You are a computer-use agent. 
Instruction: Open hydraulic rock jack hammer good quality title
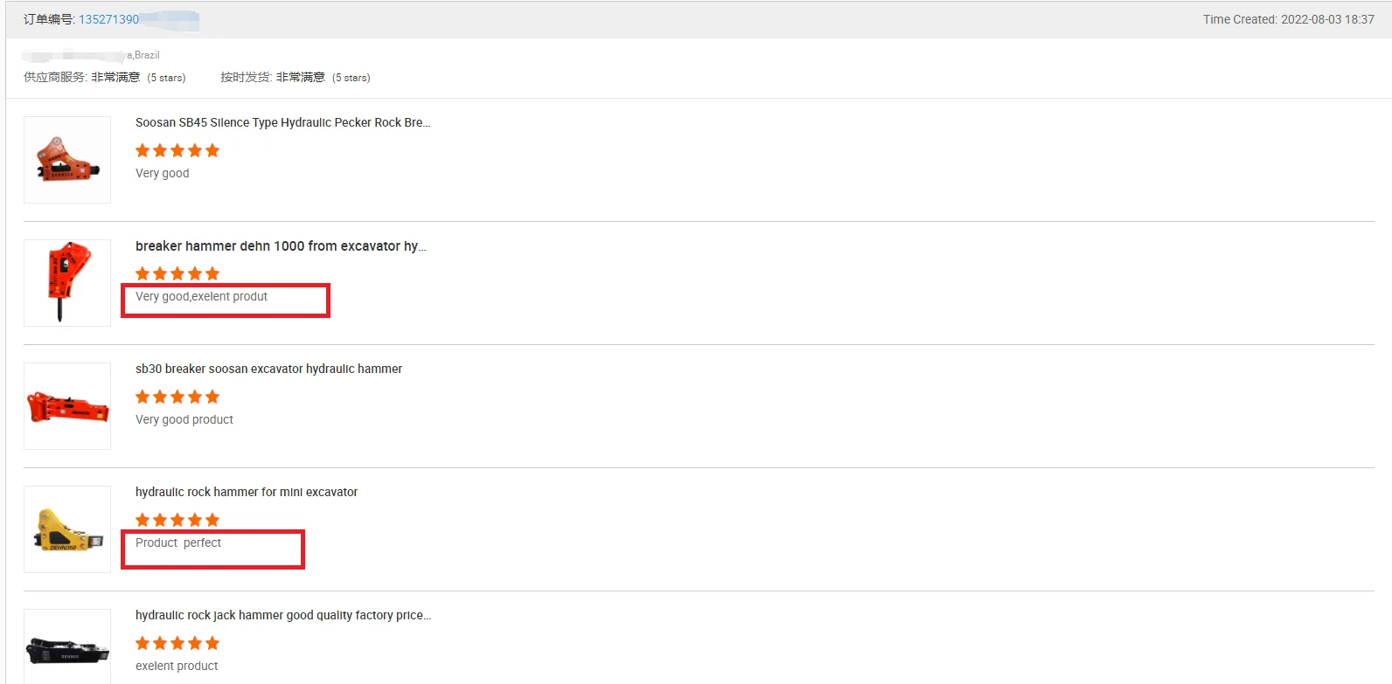pyautogui.click(x=282, y=615)
